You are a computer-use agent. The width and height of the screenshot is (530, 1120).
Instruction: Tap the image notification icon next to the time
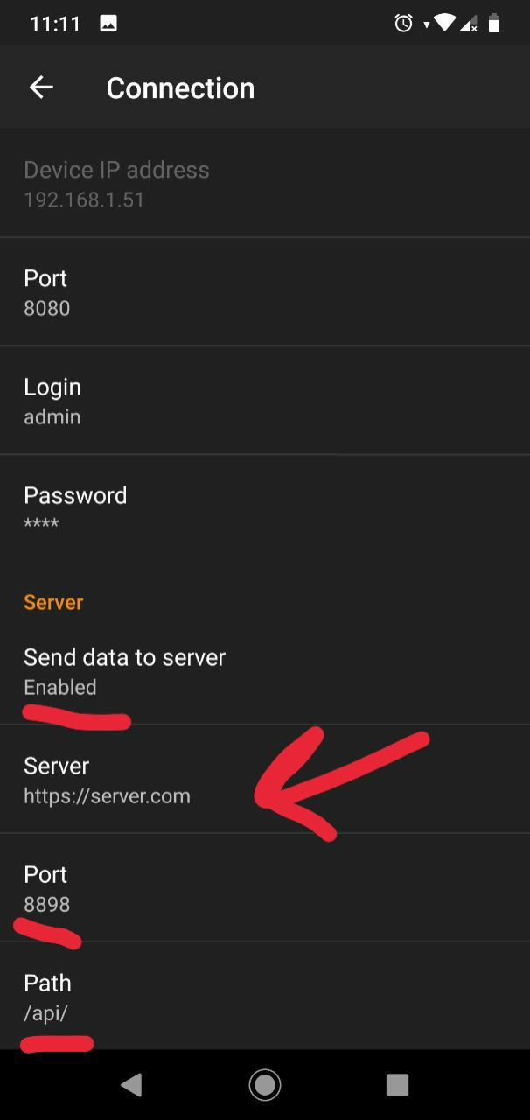point(108,24)
